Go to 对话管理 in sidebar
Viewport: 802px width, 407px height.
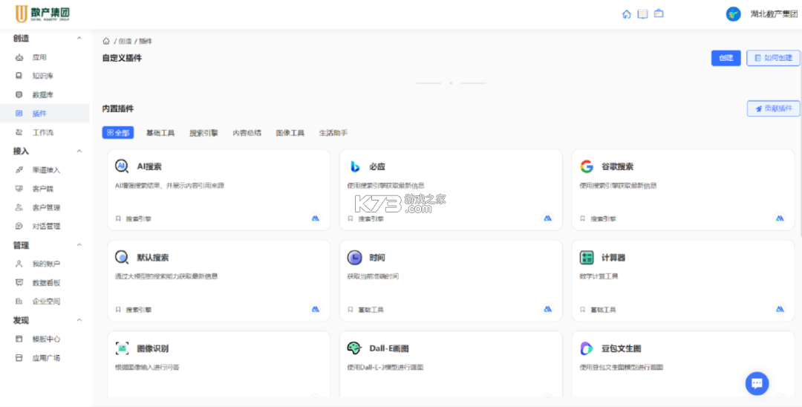[45, 226]
